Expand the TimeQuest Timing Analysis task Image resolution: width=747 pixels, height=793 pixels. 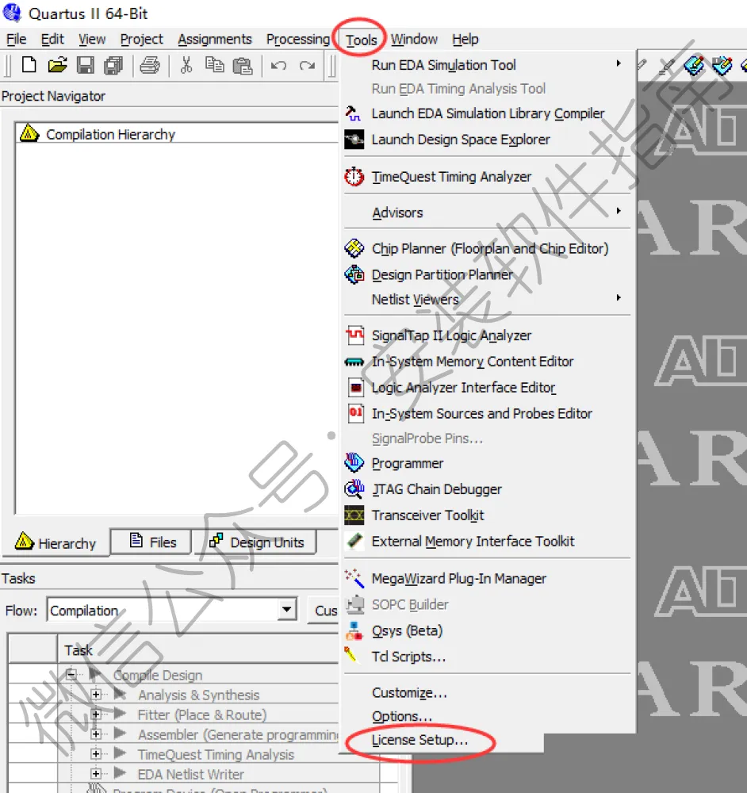(x=96, y=754)
